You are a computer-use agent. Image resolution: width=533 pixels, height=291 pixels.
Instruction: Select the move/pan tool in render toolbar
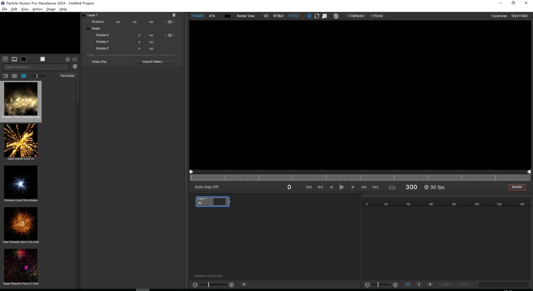coord(309,16)
